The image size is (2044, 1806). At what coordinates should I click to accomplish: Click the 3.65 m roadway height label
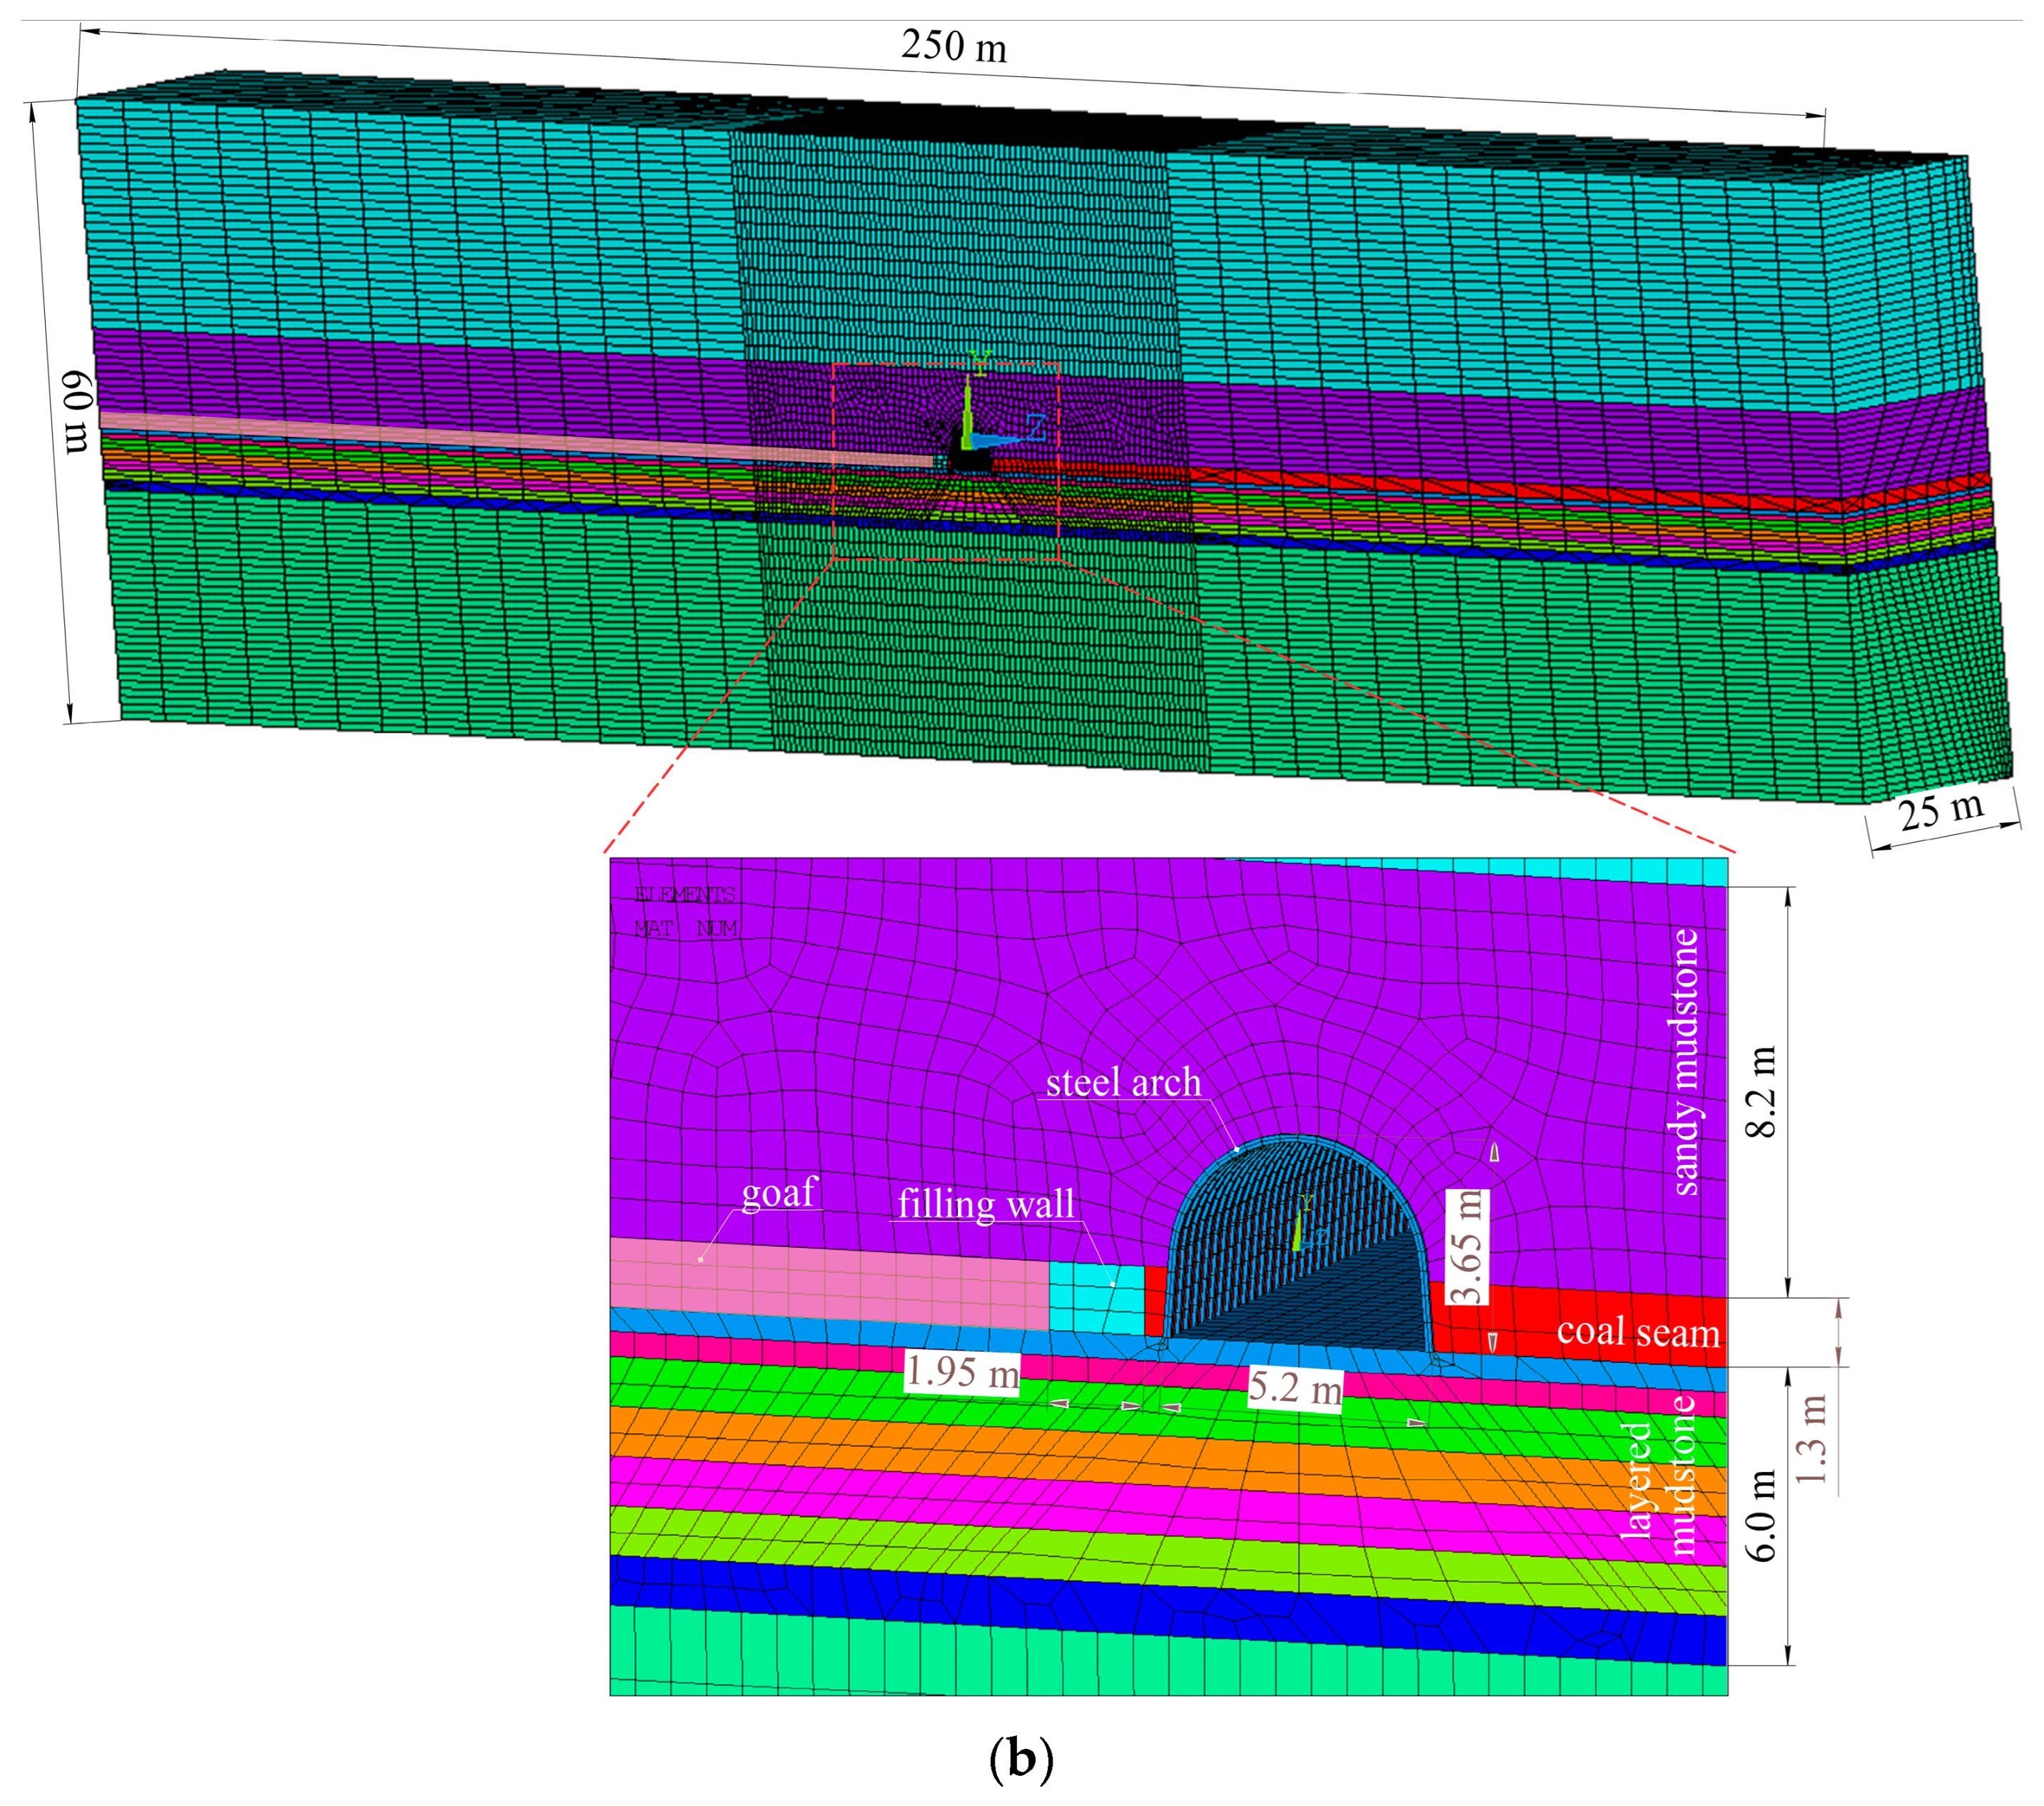1466,1247
